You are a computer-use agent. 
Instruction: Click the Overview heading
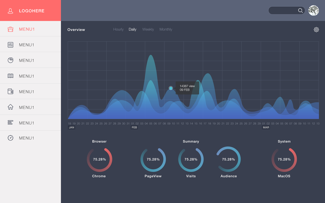76,30
